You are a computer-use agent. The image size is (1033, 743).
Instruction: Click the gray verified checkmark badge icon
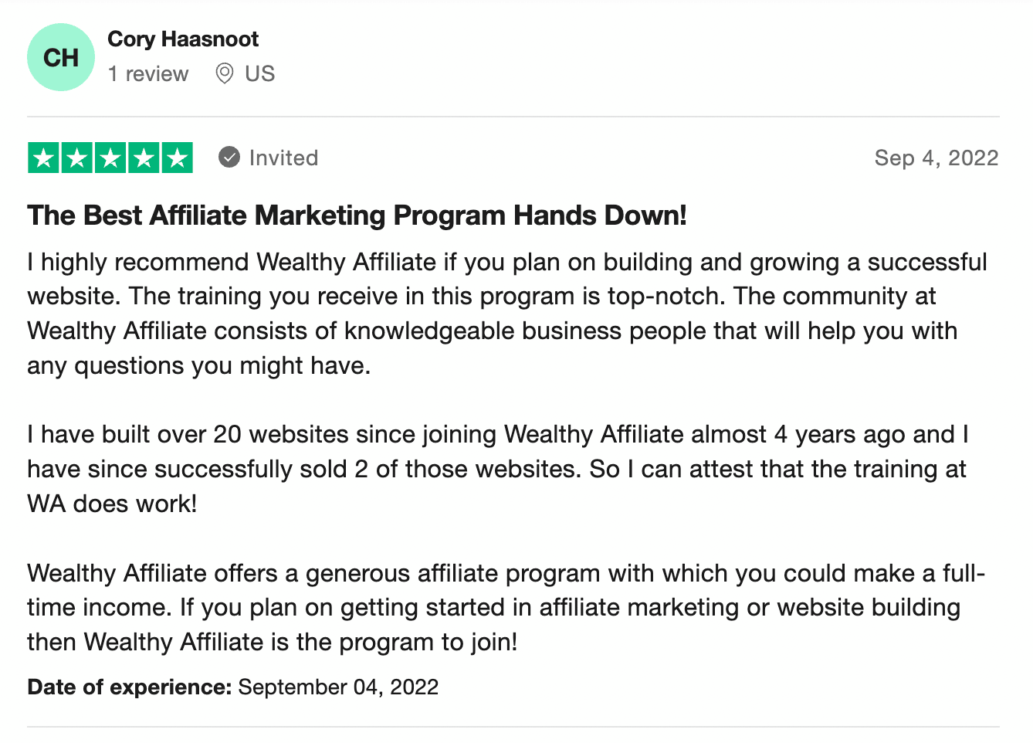[229, 158]
